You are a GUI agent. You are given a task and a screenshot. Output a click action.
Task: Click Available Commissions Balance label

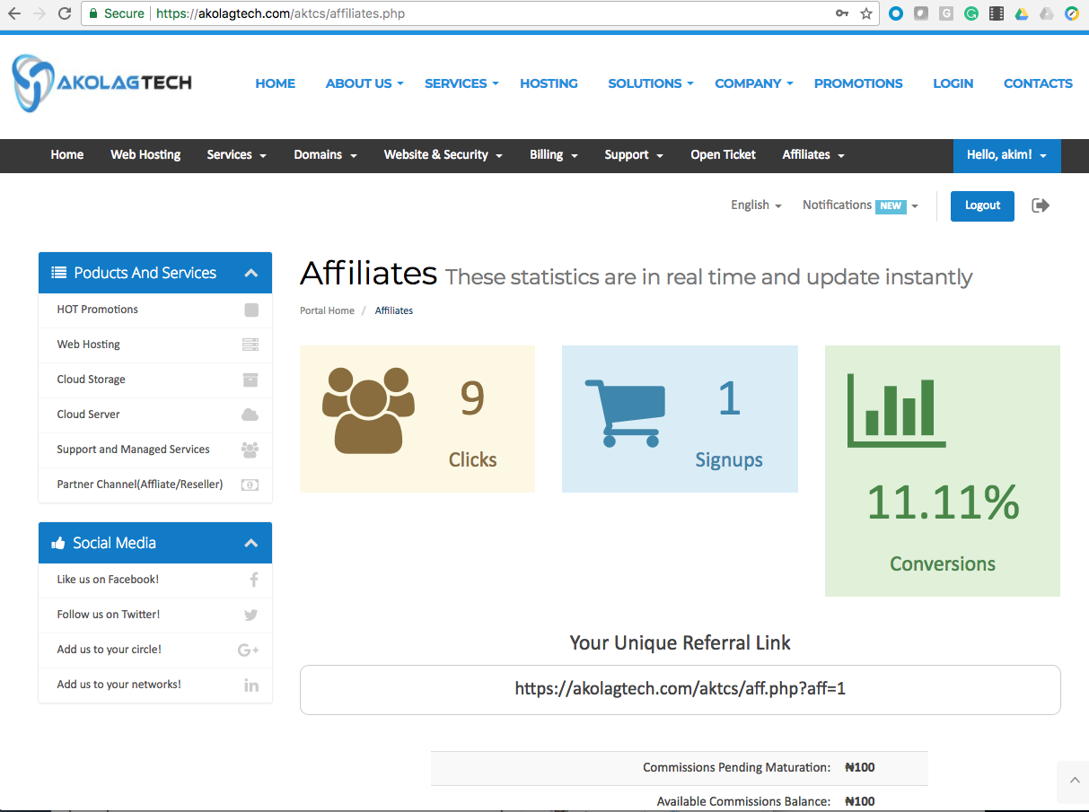[x=743, y=801]
